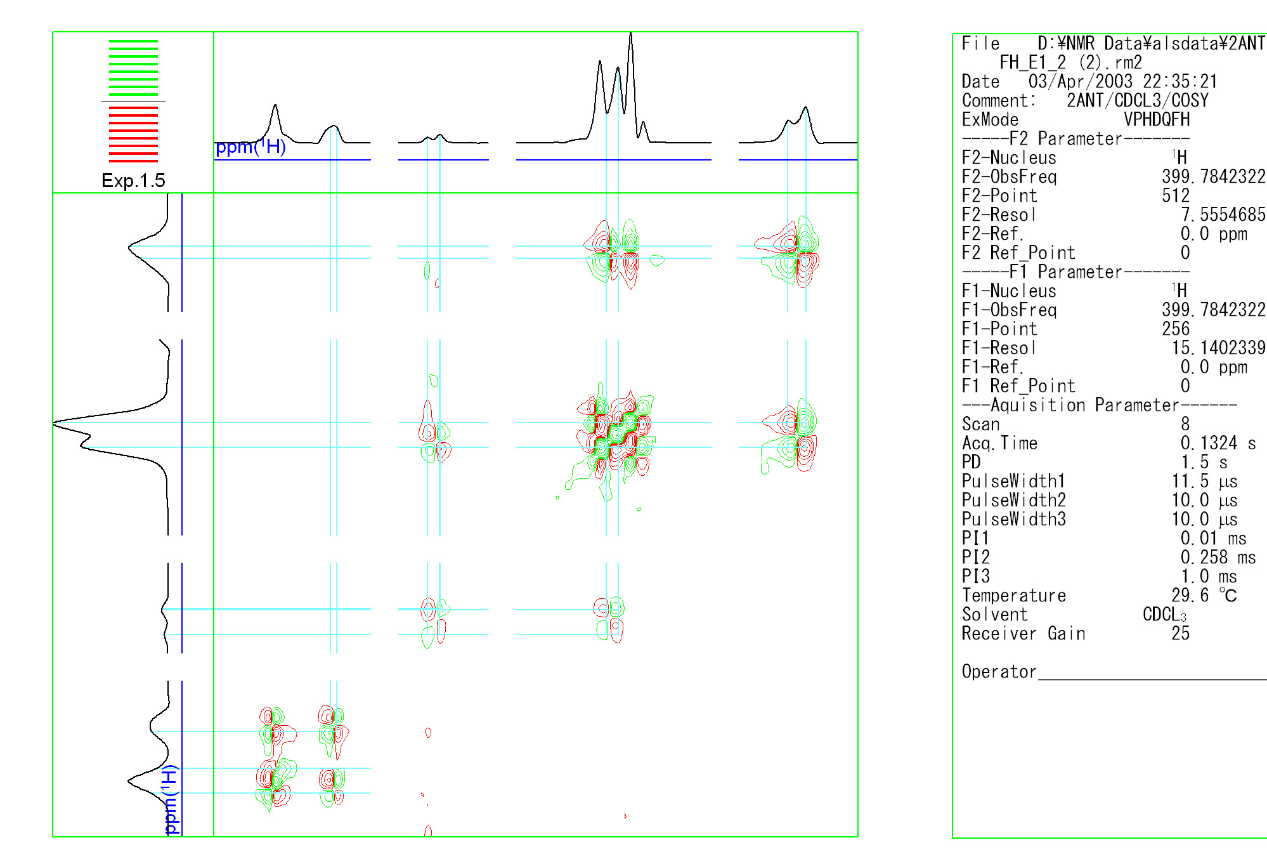
Task: Click the PI2 0.258 ms row
Action: click(x=1108, y=557)
